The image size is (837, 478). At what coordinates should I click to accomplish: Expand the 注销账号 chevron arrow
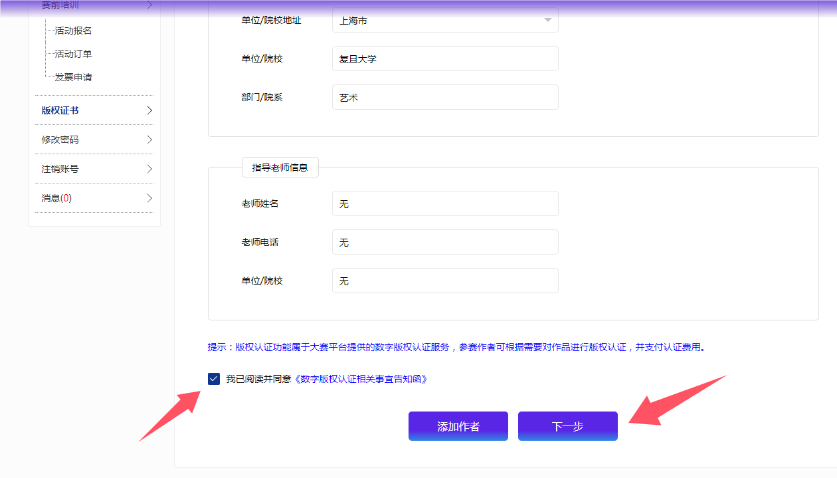[x=149, y=169]
